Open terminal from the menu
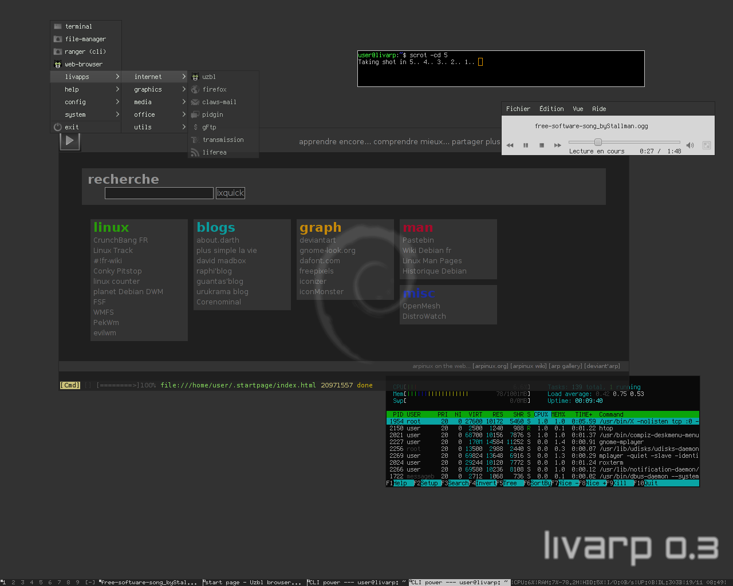 [x=86, y=26]
